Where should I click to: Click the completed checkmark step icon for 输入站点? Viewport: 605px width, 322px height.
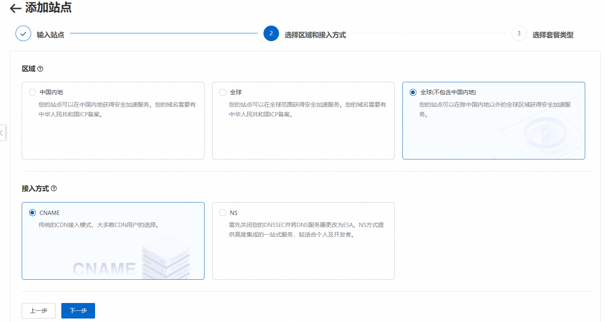coord(23,34)
